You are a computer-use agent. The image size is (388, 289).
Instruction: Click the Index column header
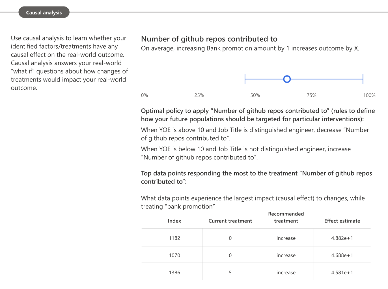click(174, 221)
